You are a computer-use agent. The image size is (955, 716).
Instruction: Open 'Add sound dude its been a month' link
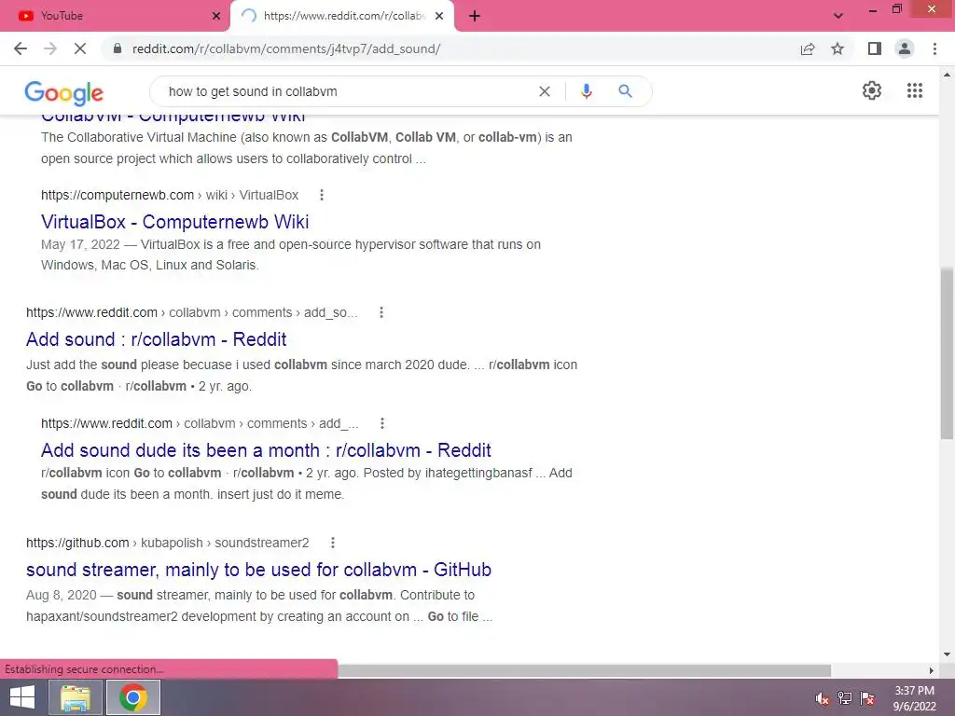(266, 450)
